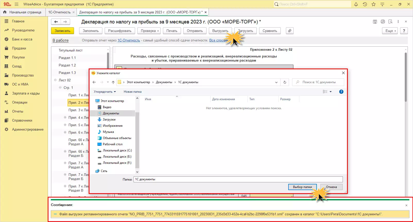413x222 pixels.
Task: Open Главное section in sidebar
Action: (18, 21)
